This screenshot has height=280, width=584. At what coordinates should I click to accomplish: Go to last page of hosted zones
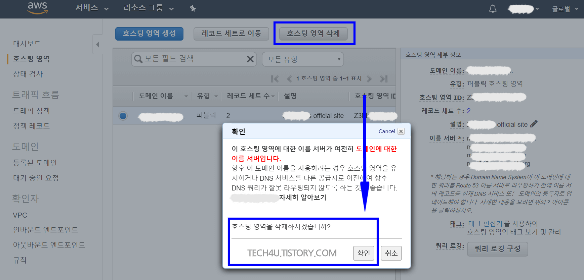[x=384, y=79]
